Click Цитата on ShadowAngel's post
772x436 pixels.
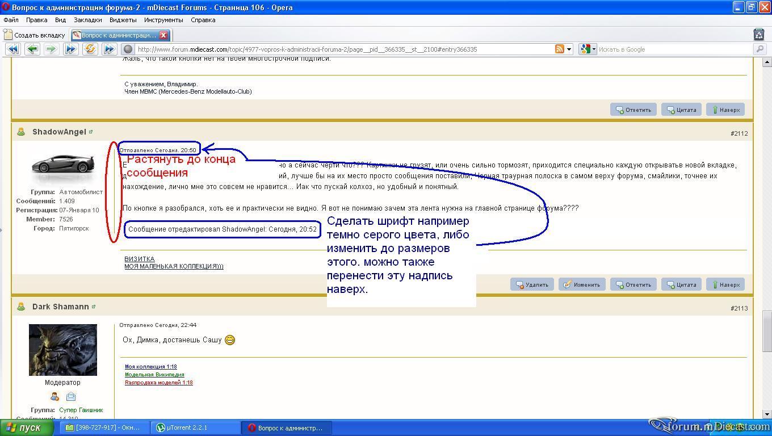681,284
